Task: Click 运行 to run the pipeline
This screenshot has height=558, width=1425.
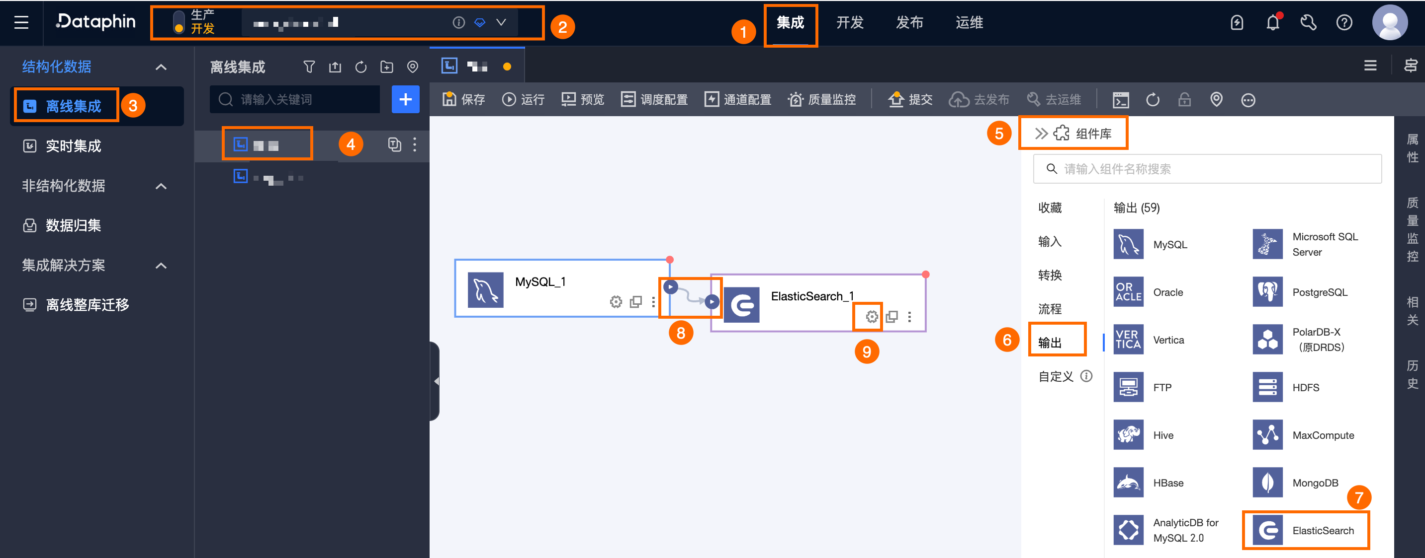Action: pos(523,99)
